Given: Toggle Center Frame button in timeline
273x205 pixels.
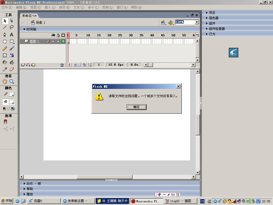Looking at the screenshot, I should click(x=69, y=65).
